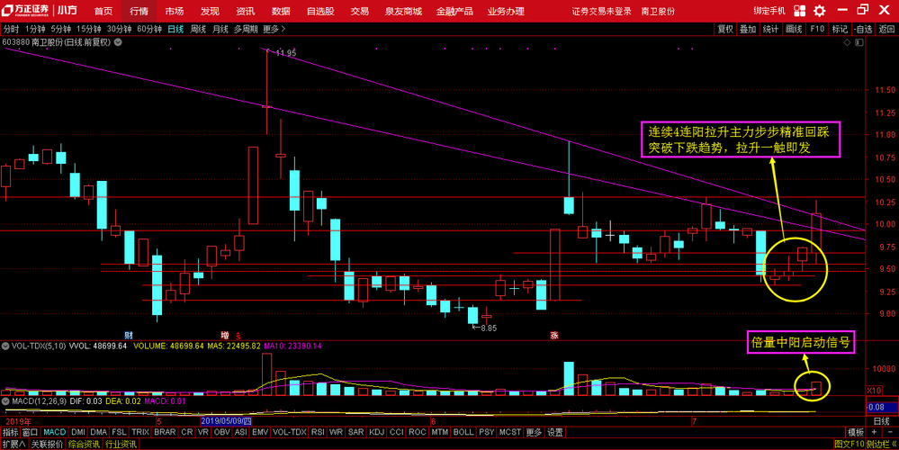
Task: Open 更多 indicators list
Action: click(533, 432)
